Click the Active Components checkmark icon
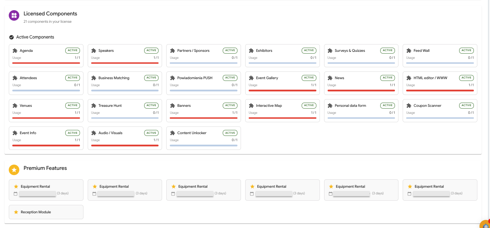Screen dimensions: 490x228 click(x=12, y=37)
